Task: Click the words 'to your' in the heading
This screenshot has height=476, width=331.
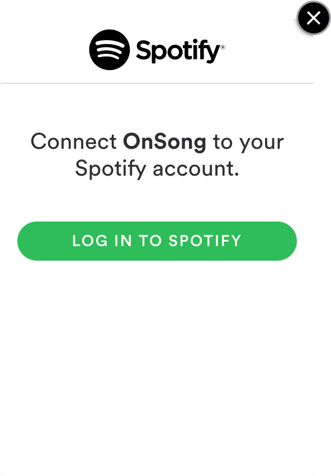Action: [248, 143]
